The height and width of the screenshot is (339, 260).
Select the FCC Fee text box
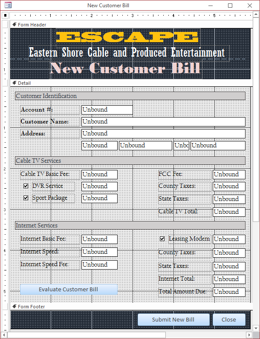click(229, 175)
